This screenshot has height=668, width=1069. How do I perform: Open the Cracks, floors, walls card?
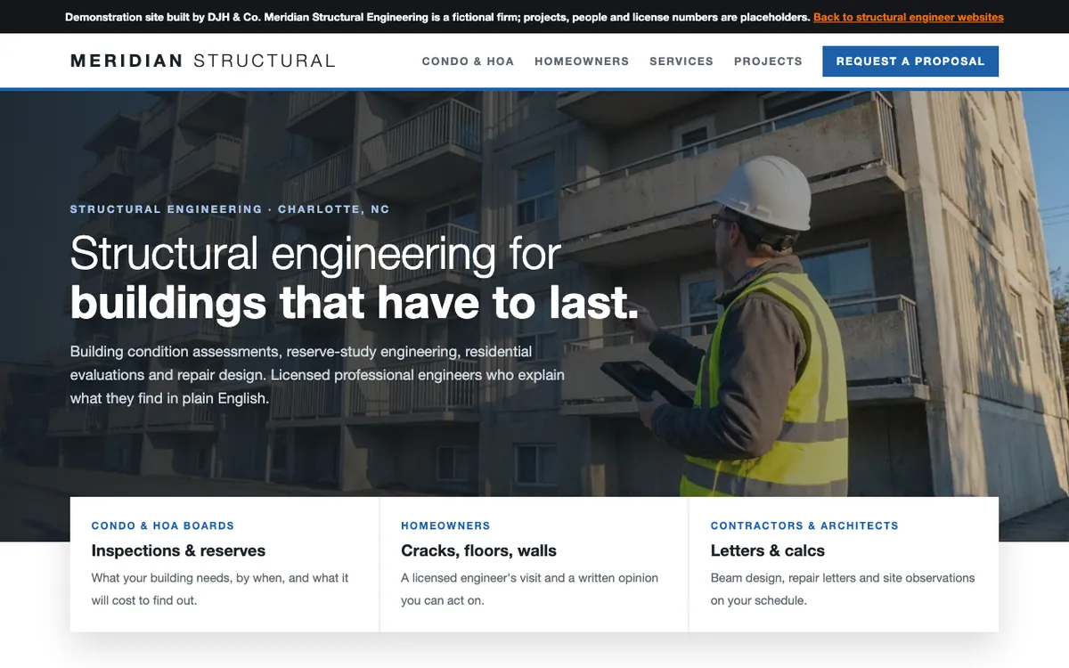click(x=534, y=565)
